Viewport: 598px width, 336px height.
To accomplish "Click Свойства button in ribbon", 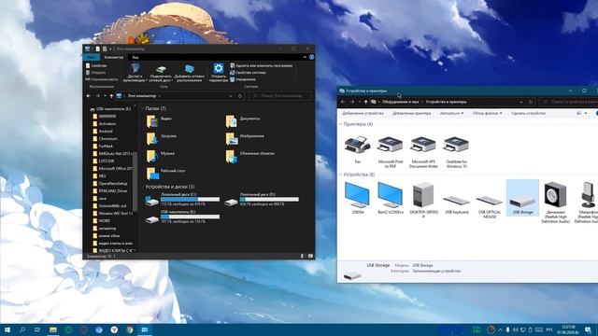I will tap(96, 65).
